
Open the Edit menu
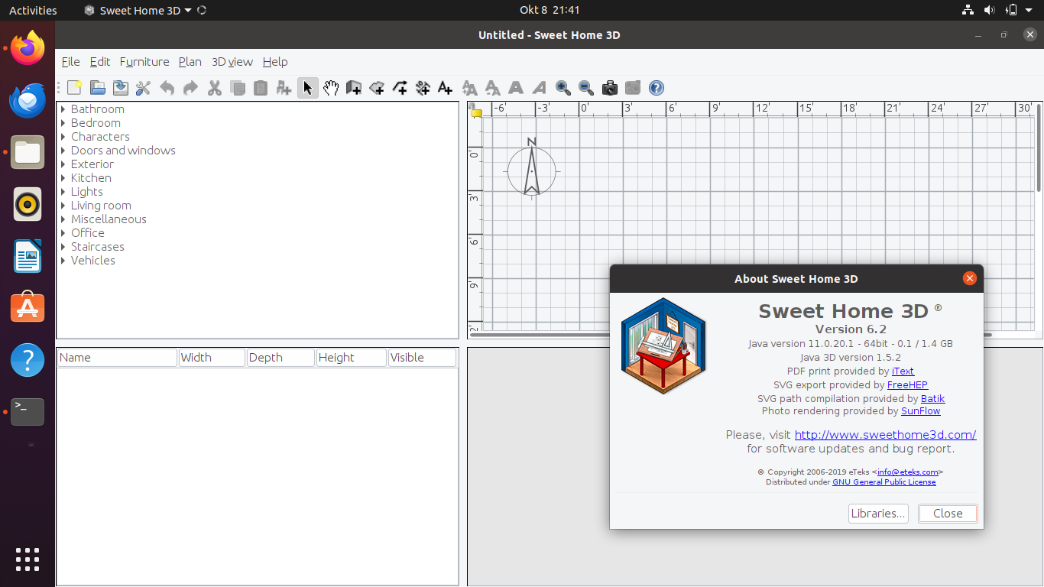(100, 62)
